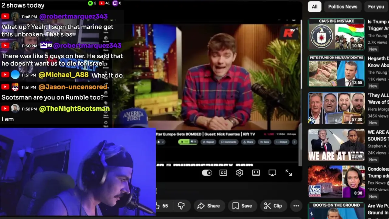Click Save in the embedded Rumble toolbar
The width and height of the screenshot is (389, 219).
[264, 142]
